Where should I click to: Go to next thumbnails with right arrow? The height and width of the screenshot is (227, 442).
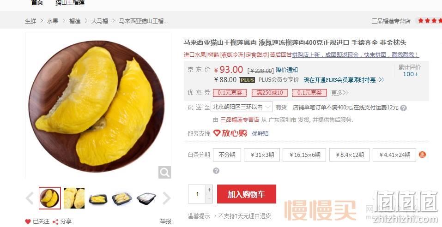pyautogui.click(x=167, y=198)
